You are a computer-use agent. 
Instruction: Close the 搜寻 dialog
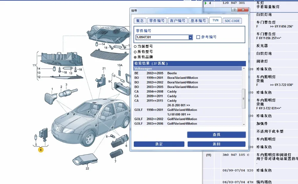point(243,10)
